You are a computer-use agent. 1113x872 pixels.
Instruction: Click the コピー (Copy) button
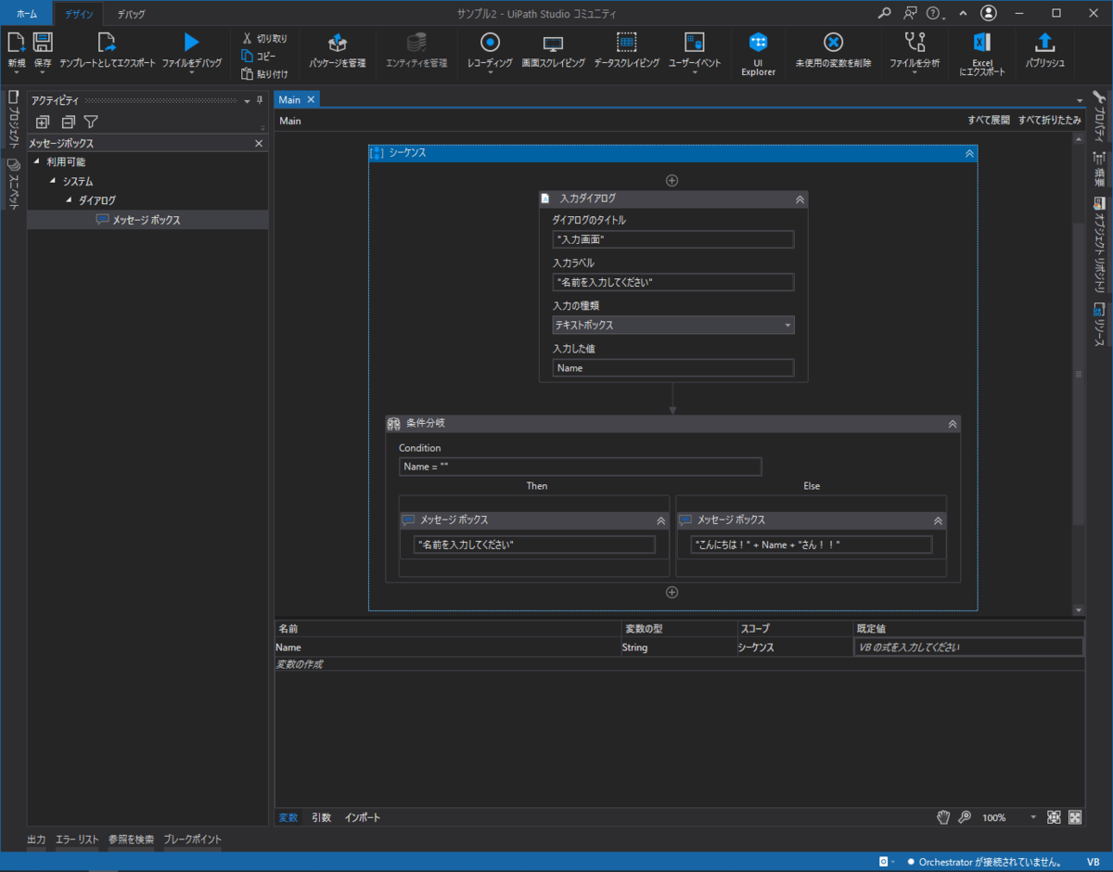(259, 57)
